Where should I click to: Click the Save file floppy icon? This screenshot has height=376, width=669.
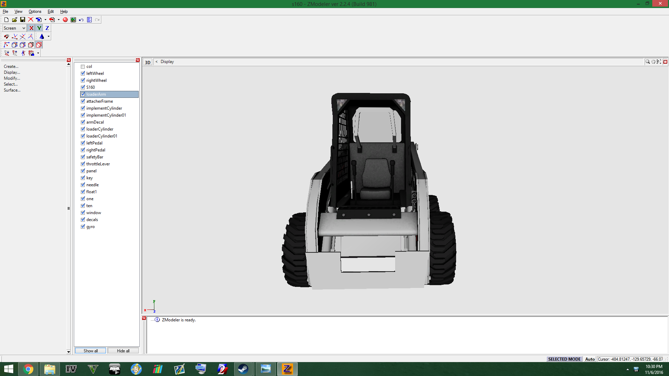coord(23,20)
